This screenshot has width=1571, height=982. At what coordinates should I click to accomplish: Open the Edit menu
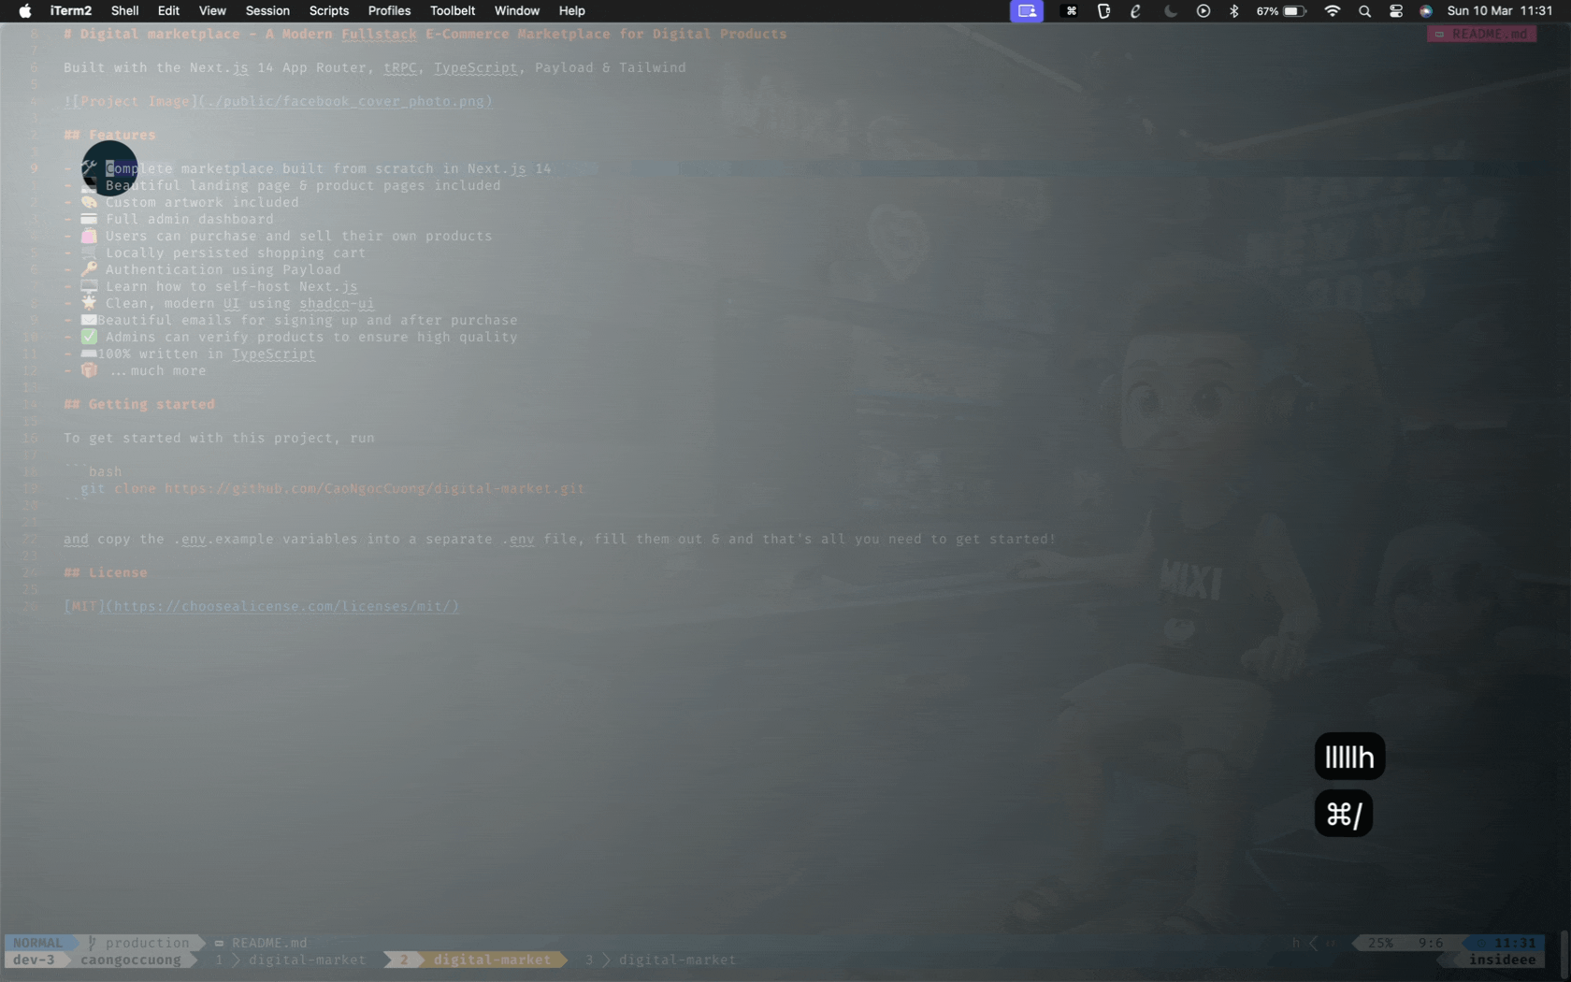point(168,11)
